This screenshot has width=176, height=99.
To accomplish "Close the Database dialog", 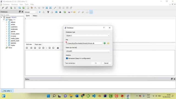I will 110,28.
